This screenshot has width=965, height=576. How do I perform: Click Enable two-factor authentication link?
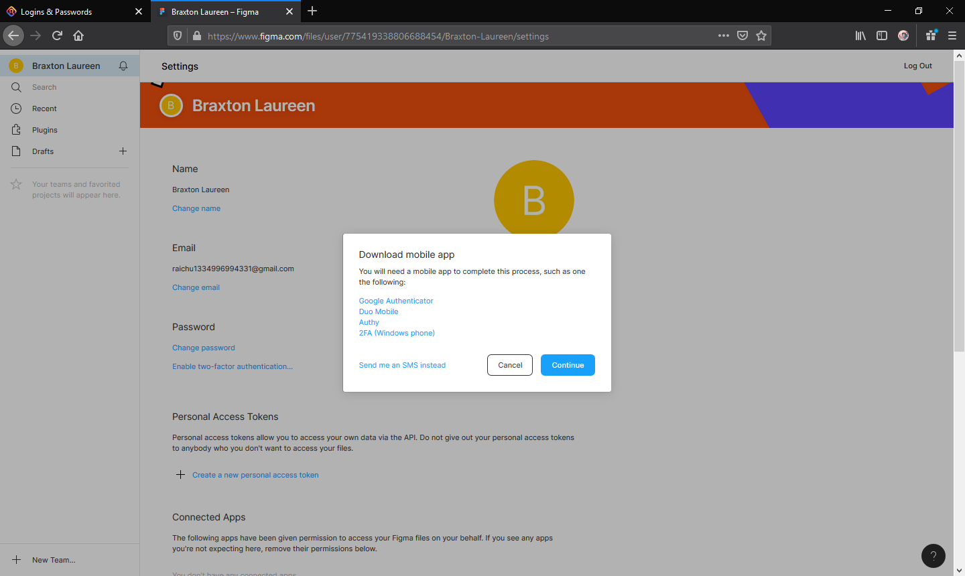233,366
